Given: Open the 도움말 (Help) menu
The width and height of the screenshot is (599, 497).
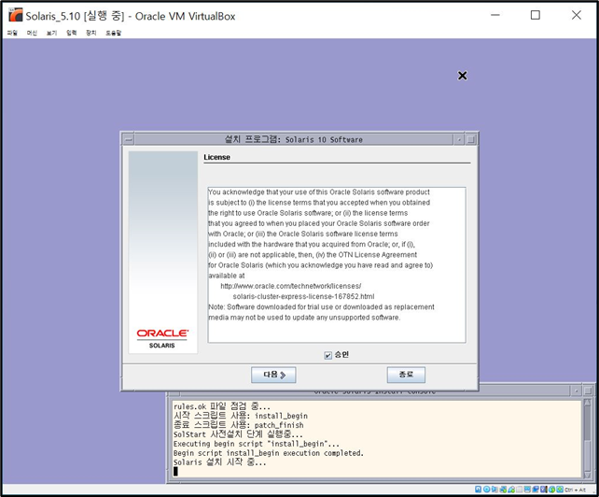Looking at the screenshot, I should point(114,33).
